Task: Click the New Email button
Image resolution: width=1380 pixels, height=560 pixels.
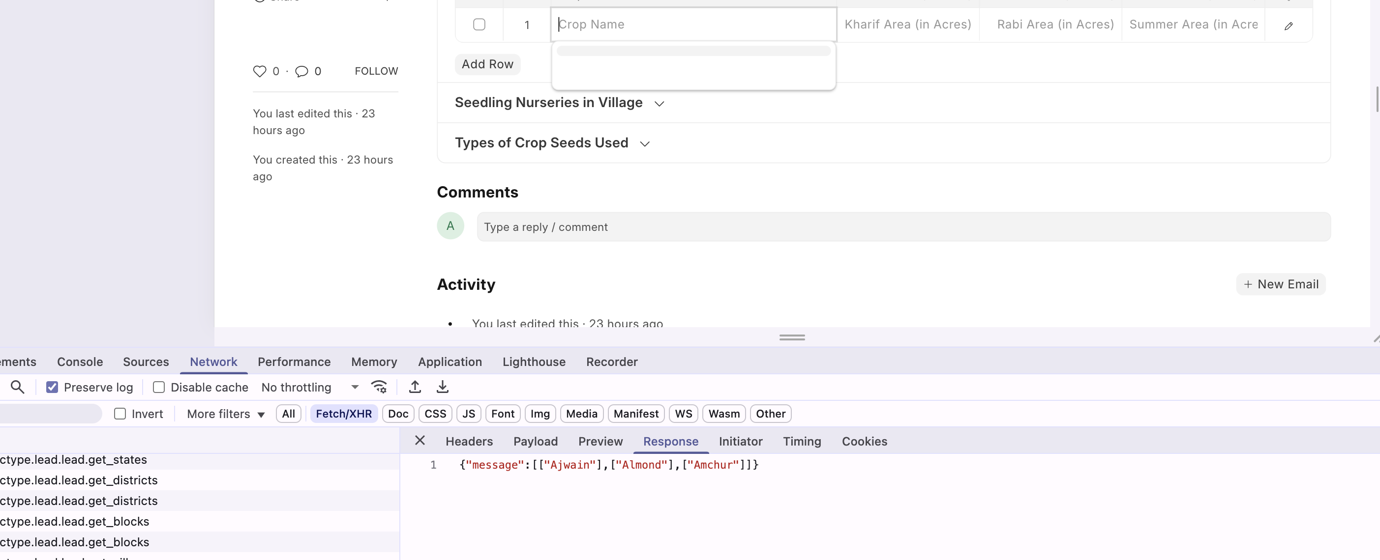Action: pyautogui.click(x=1280, y=284)
